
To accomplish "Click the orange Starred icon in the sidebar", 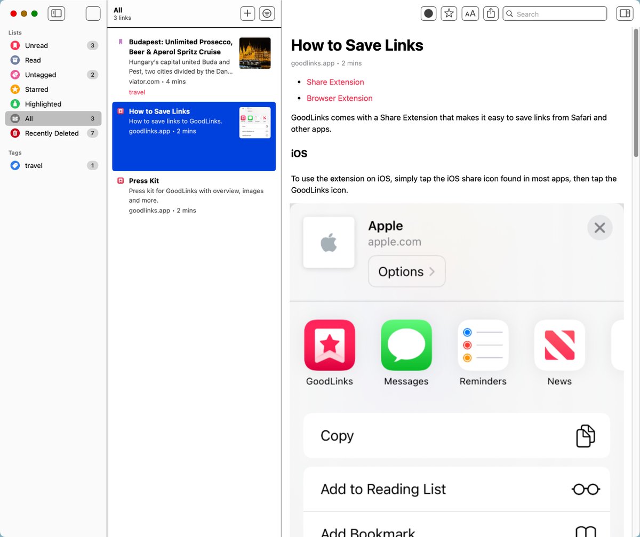I will pos(15,90).
